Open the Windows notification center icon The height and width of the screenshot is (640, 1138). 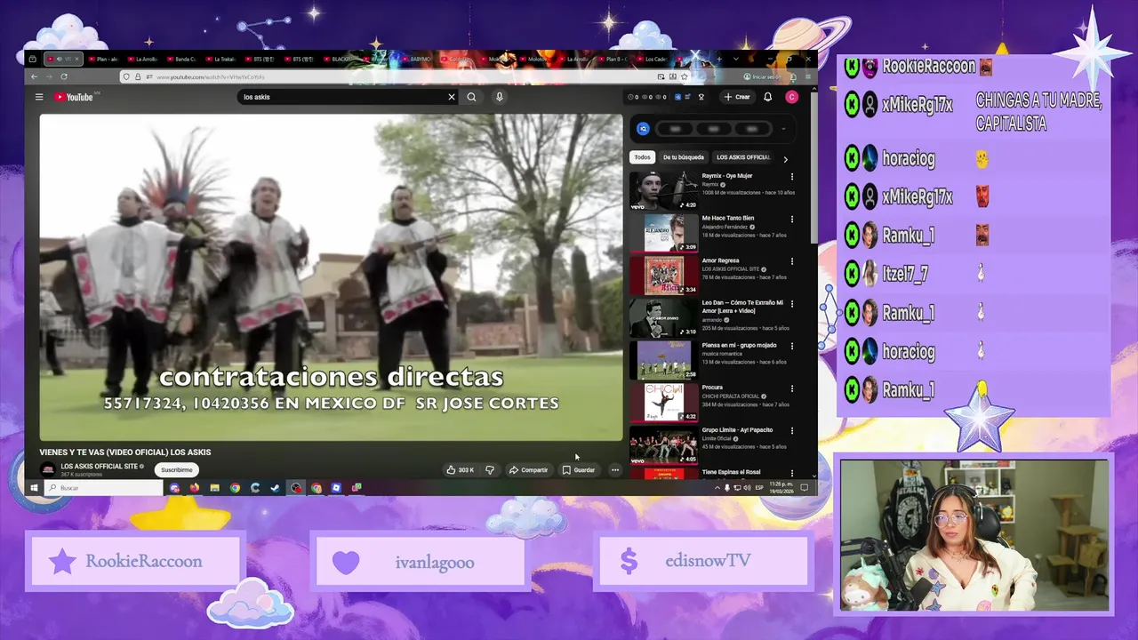point(804,487)
